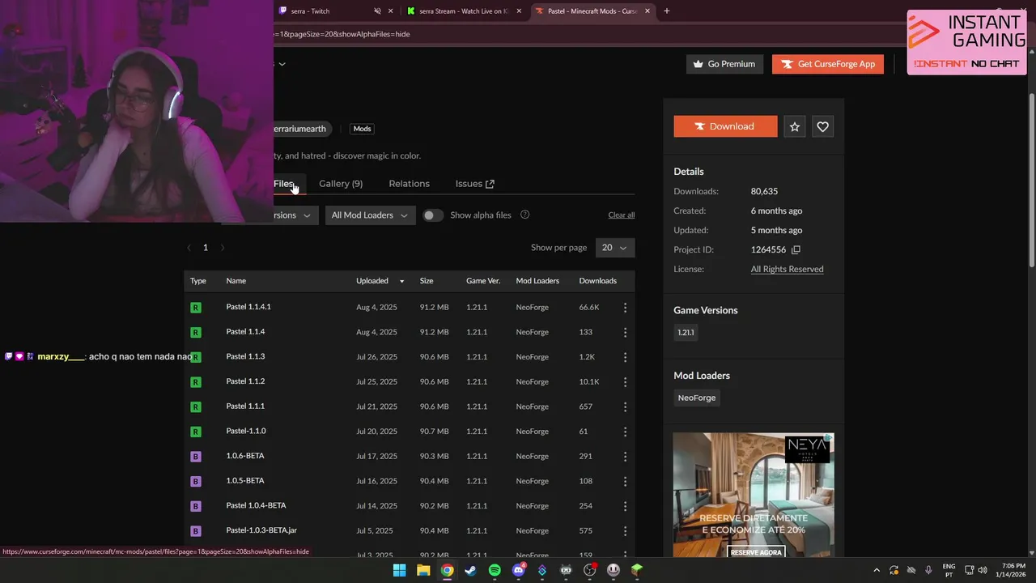Click the ENG PT language indicator

(949, 570)
